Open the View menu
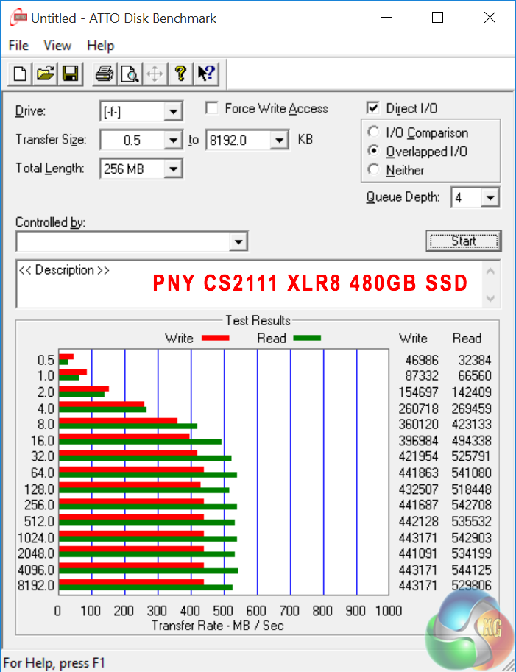The width and height of the screenshot is (516, 672). pyautogui.click(x=57, y=46)
